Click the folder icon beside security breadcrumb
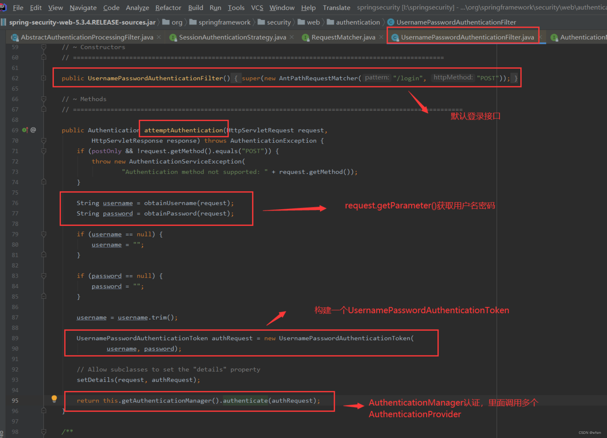 (x=261, y=22)
